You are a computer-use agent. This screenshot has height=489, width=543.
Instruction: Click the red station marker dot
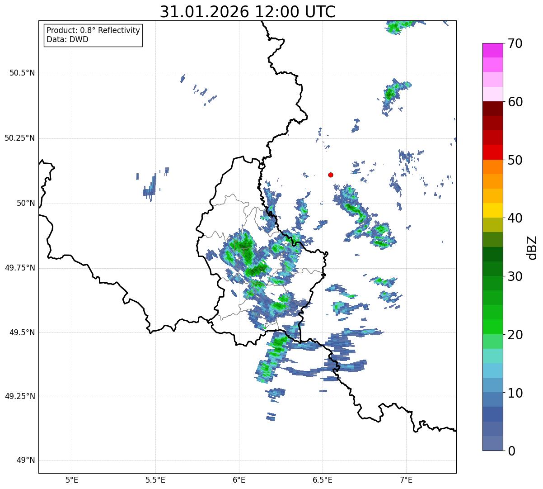point(331,175)
